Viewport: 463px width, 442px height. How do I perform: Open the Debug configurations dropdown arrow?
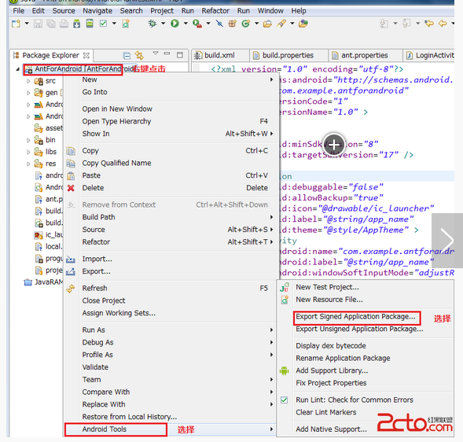pos(163,24)
